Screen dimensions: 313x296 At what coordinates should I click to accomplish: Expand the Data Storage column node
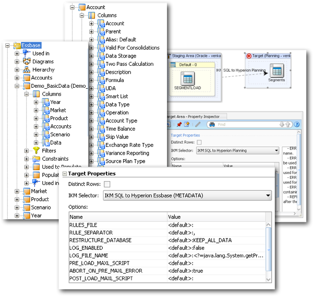pos(91,56)
